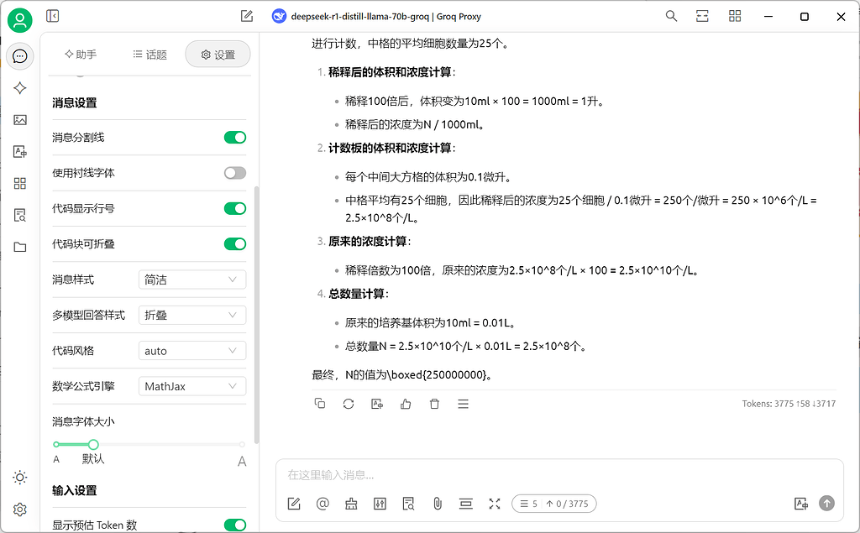Click the narrow mode icon in title bar

(x=703, y=16)
